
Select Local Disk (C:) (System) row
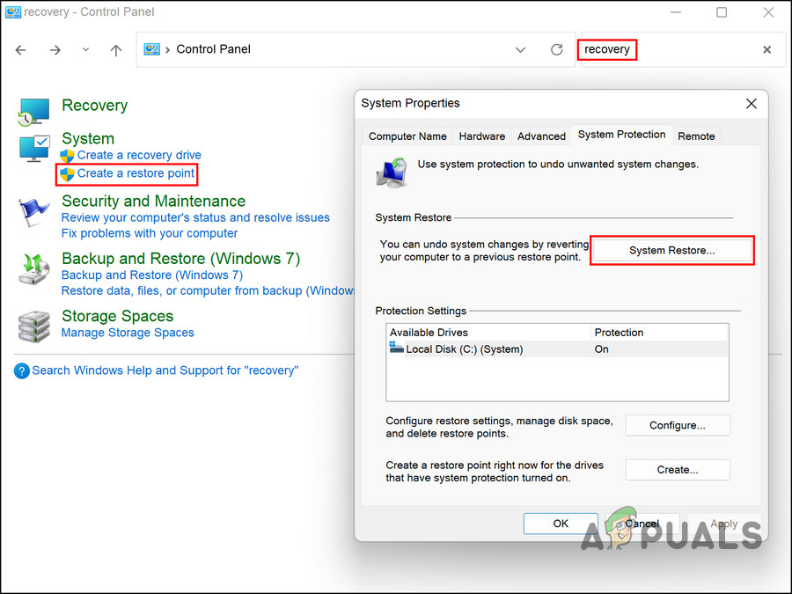pyautogui.click(x=558, y=349)
